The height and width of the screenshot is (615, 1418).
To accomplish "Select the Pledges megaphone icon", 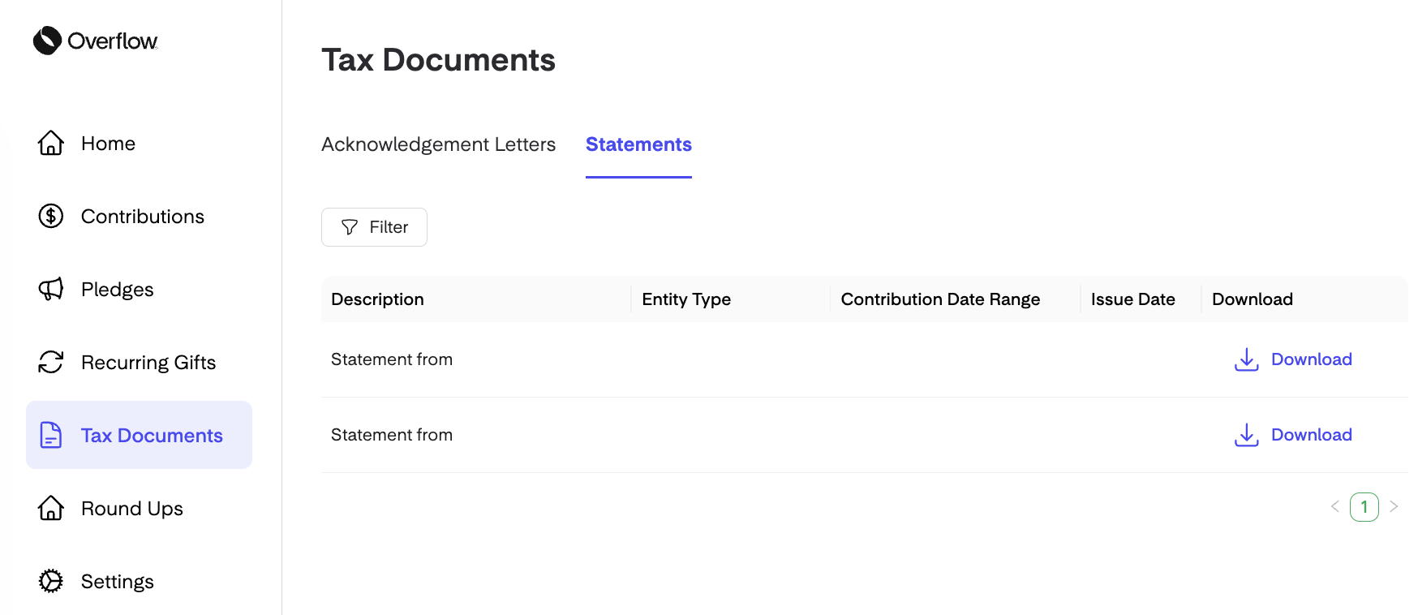I will (51, 289).
